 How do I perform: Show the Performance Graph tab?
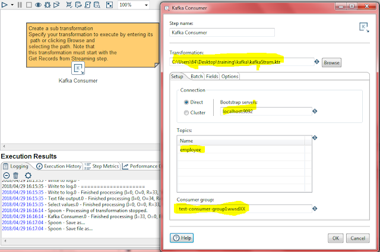141,166
